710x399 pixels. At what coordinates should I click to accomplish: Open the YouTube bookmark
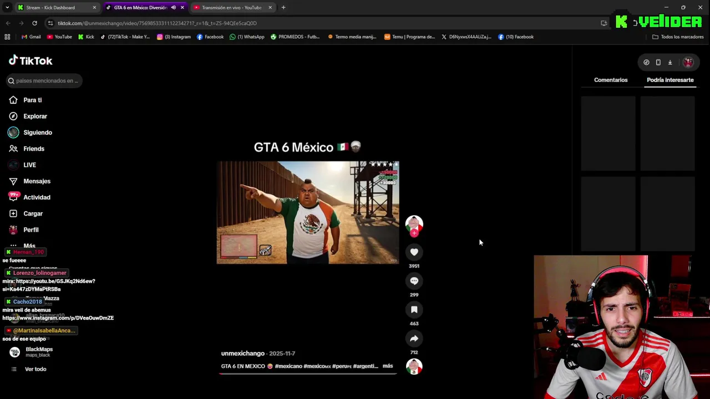[x=59, y=37]
